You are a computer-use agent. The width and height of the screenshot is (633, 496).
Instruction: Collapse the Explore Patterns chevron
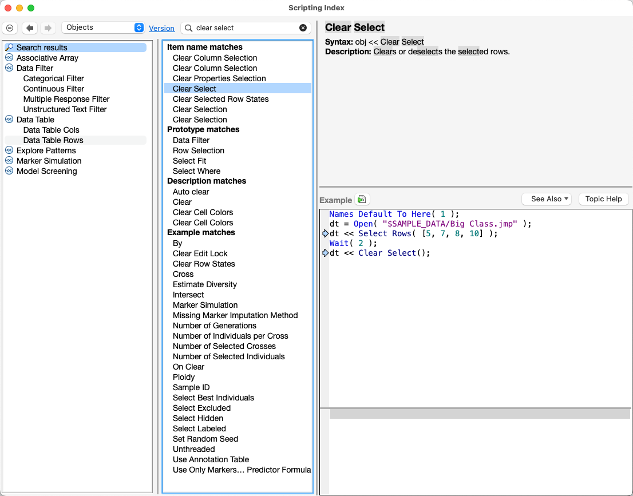point(9,150)
